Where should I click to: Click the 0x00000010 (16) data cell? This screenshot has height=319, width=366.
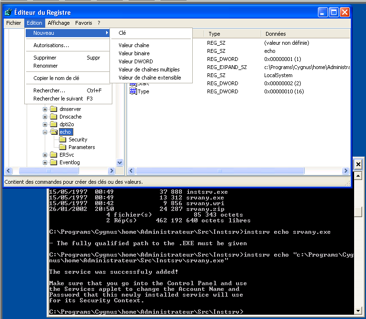point(284,91)
